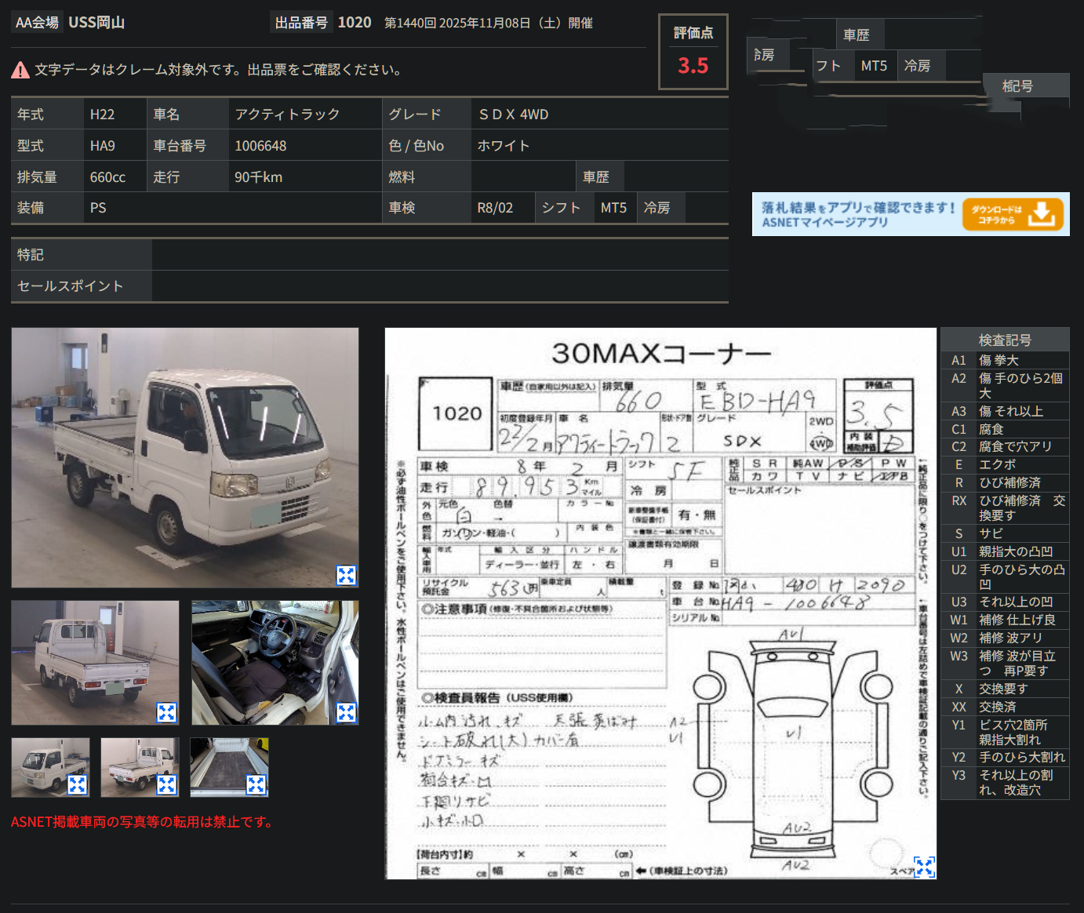1084x913 pixels.
Task: Select the MT5 shift value in table
Action: coord(613,208)
